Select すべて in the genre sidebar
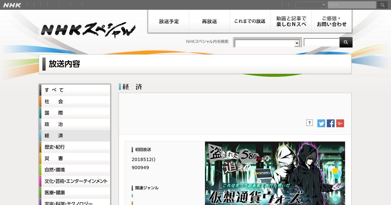Screen dimensions: 391x205 (75, 90)
